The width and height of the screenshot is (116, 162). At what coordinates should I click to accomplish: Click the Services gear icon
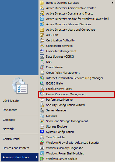pyautogui.click(x=42, y=116)
